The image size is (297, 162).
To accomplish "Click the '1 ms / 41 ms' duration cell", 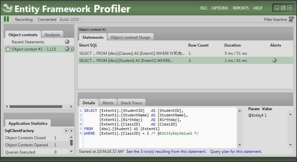I will [x=236, y=61].
